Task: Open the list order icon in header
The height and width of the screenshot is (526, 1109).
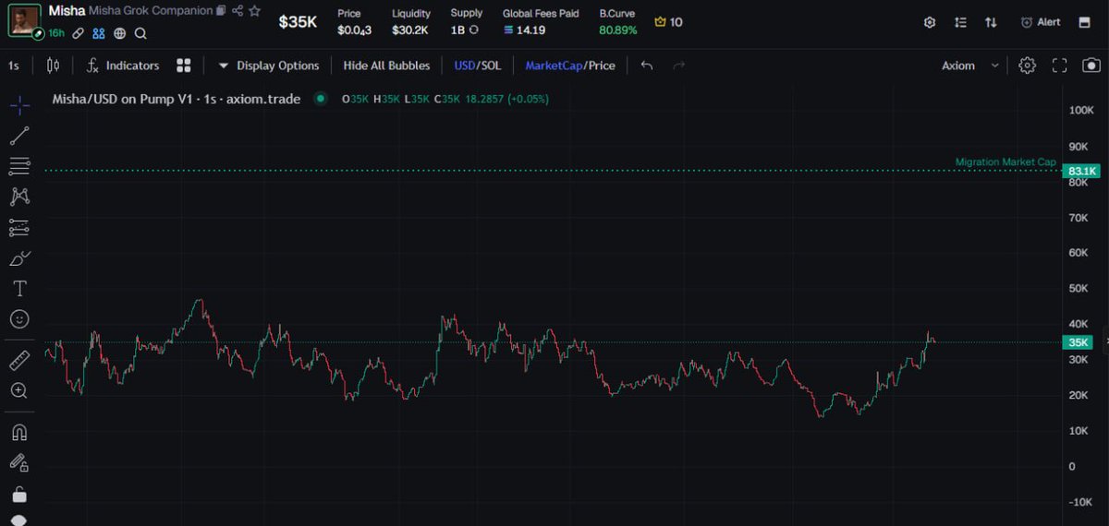Action: tap(961, 22)
